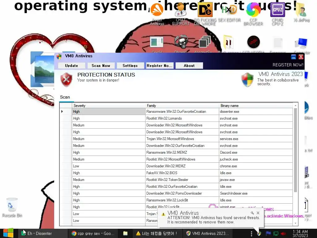Open the CCP BROWSER desktop icon
Image resolution: width=317 pixels, height=238 pixels.
click(253, 14)
